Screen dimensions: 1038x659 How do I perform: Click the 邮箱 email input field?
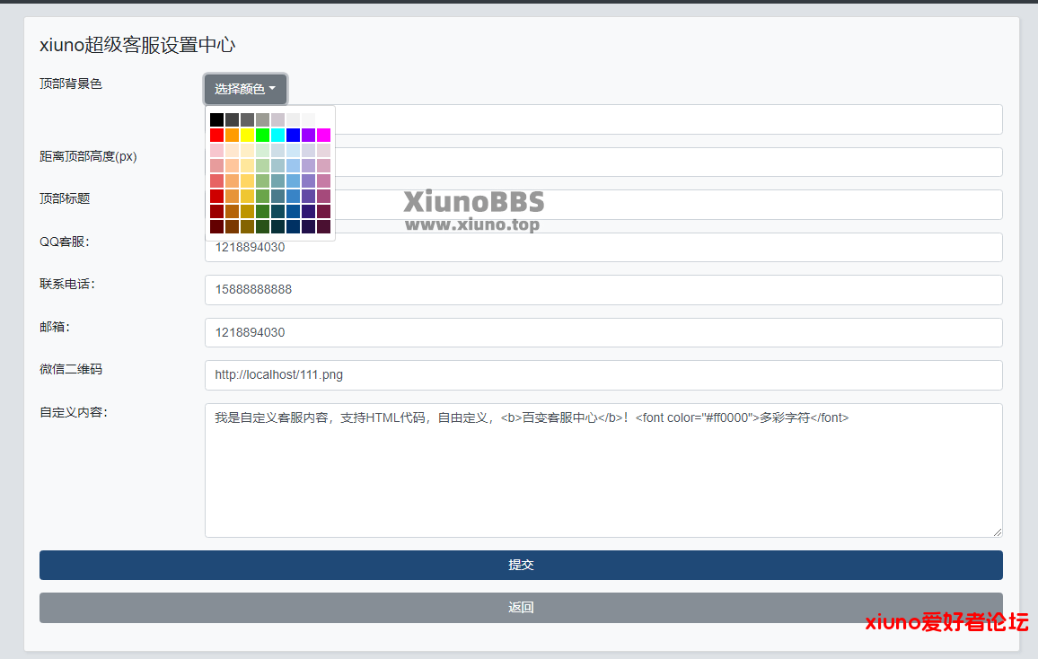[603, 332]
